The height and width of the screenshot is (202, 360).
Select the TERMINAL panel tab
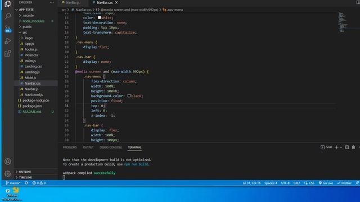134,147
